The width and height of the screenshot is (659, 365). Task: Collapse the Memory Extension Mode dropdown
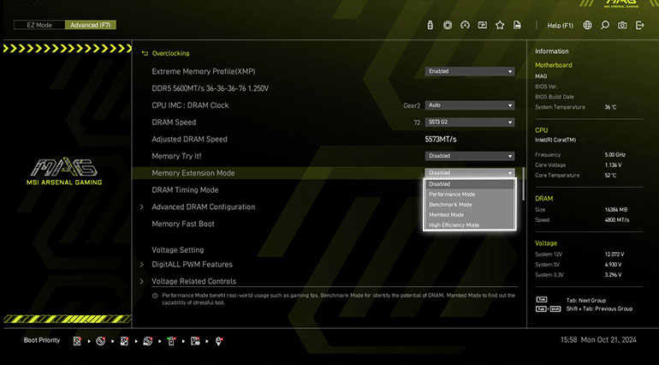470,172
